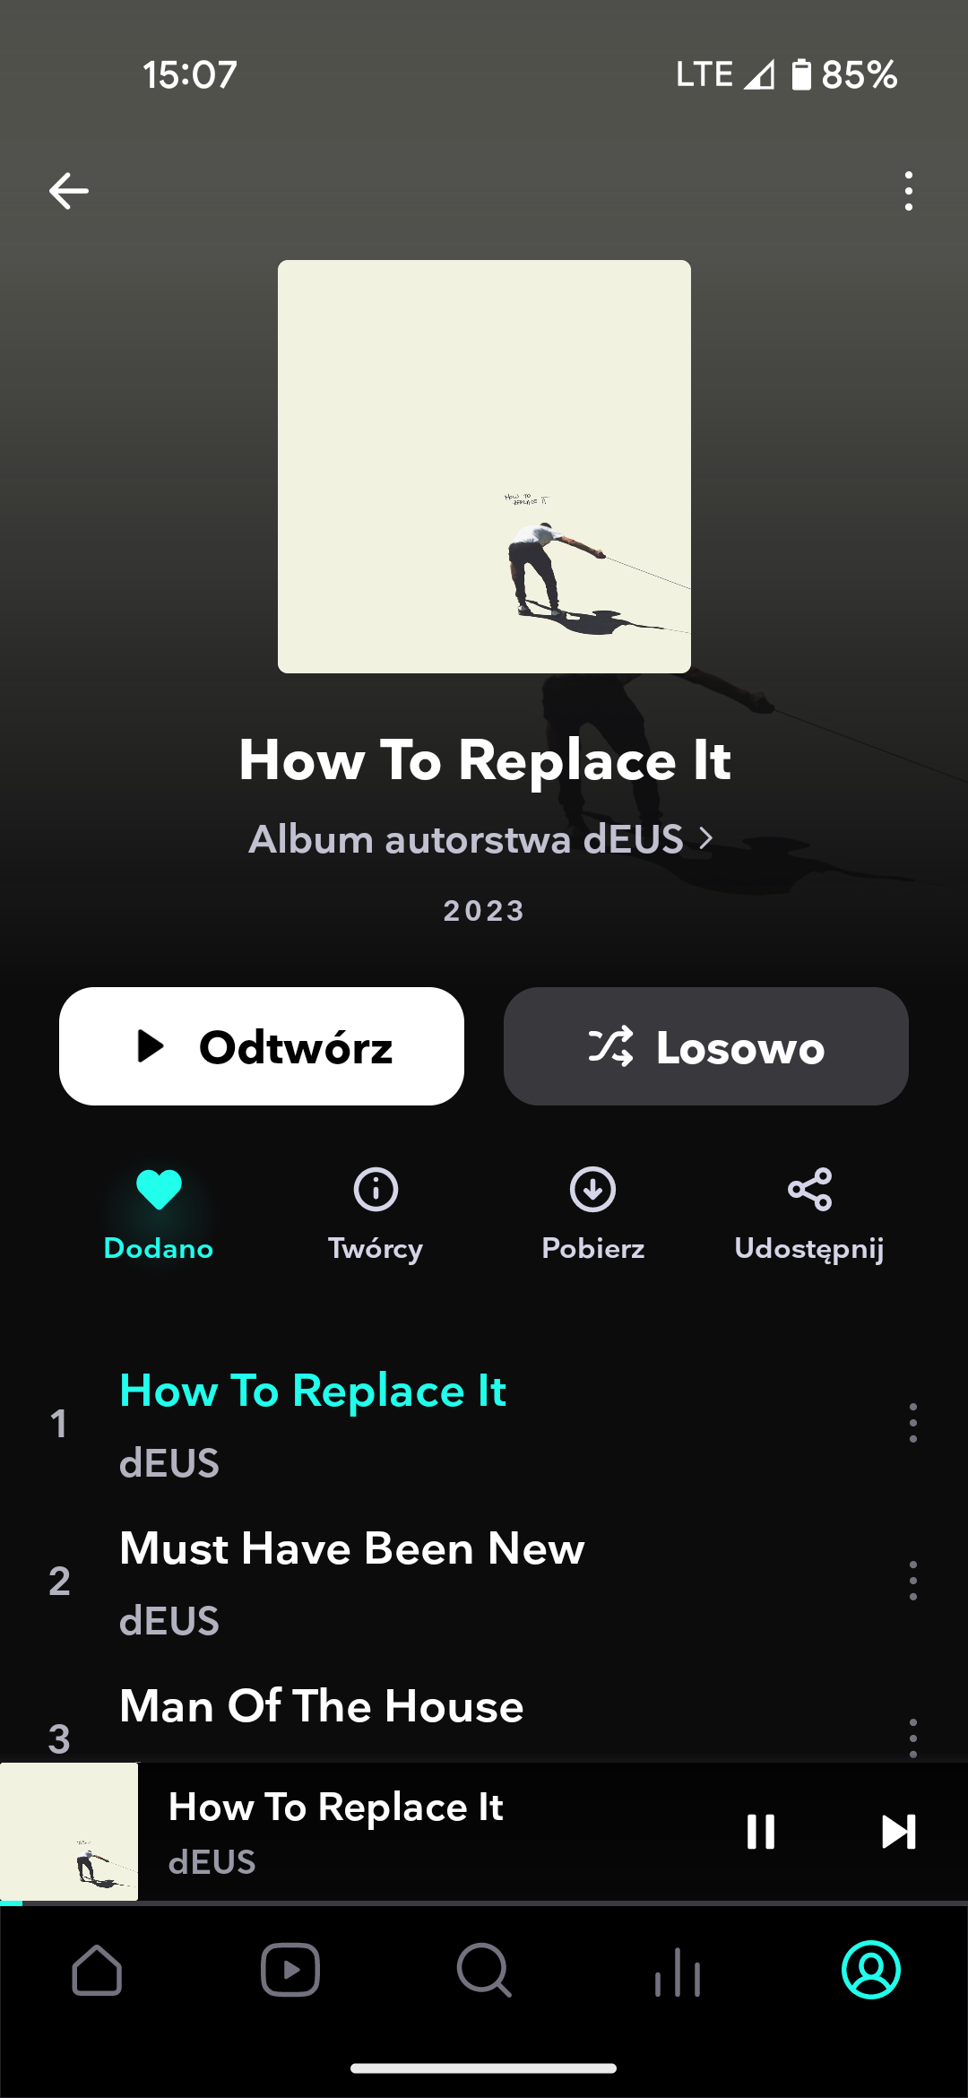This screenshot has height=2098, width=968.
Task: Tap the mini player progress bar
Action: click(x=484, y=1903)
